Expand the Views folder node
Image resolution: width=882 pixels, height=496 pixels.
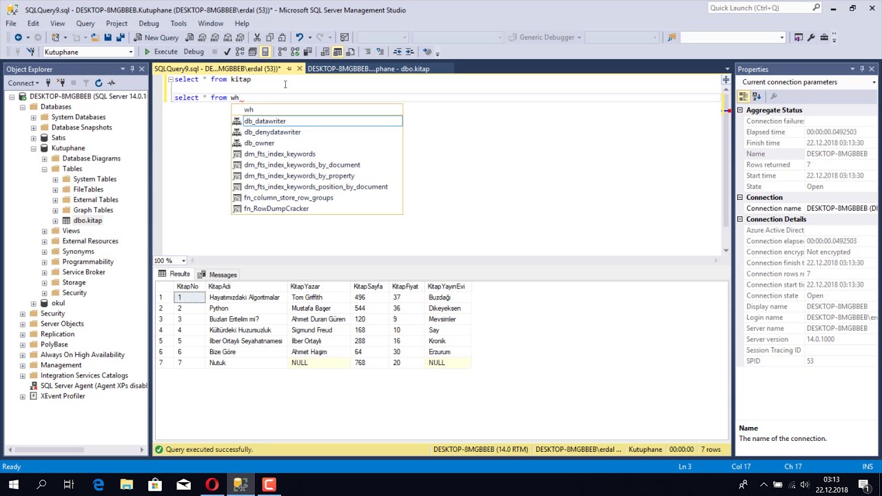[x=45, y=231]
